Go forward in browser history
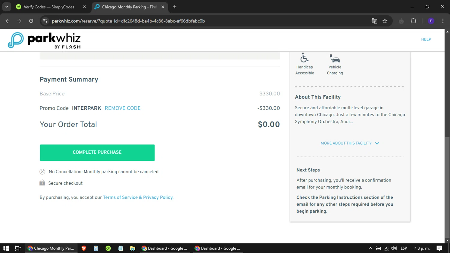 tap(19, 21)
